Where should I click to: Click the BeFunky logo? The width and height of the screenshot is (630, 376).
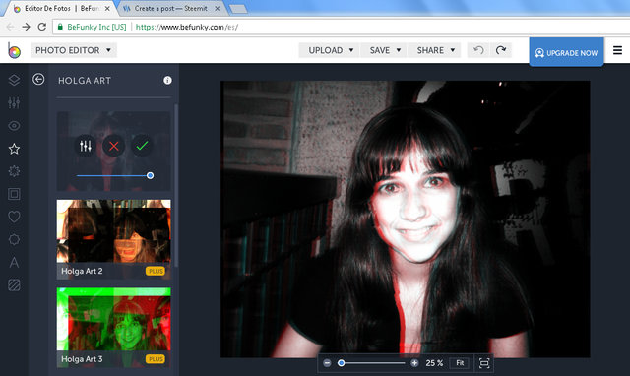[x=14, y=50]
